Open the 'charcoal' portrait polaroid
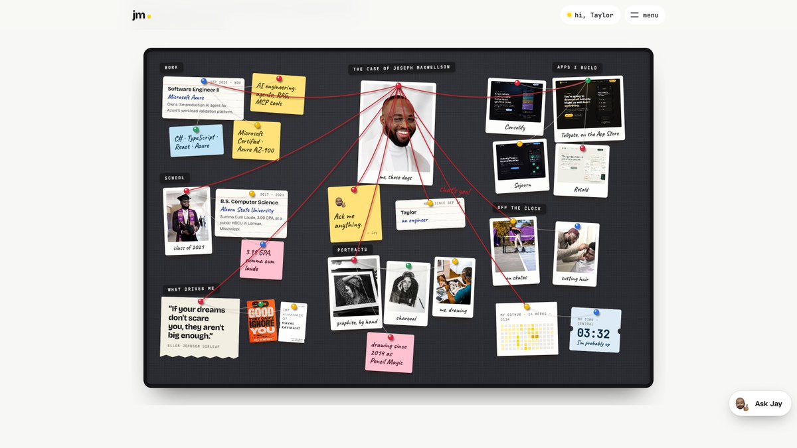This screenshot has width=797, height=448. [x=406, y=293]
